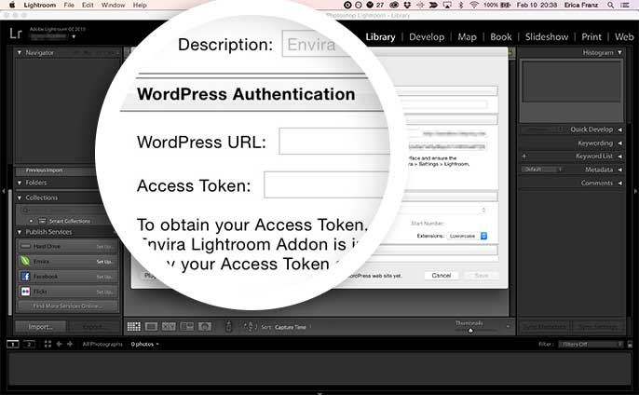
Task: Switch to the Slideshow module
Action: click(x=547, y=36)
